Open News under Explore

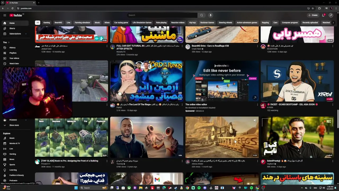pyautogui.click(x=15, y=159)
